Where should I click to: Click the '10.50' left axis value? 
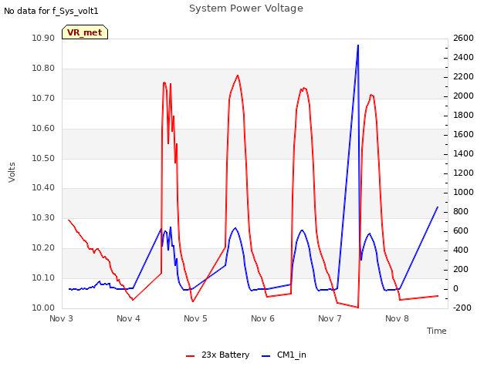tap(43, 158)
